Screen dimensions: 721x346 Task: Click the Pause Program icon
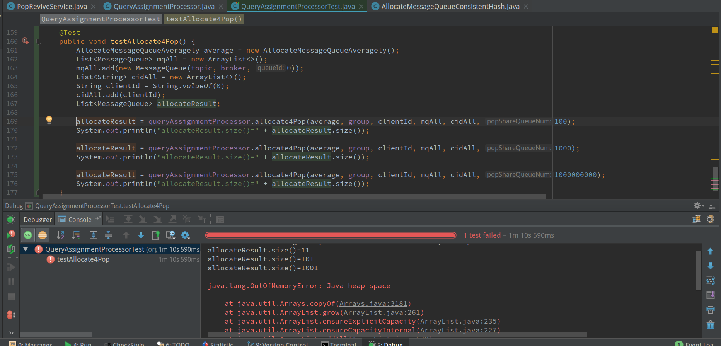click(11, 282)
